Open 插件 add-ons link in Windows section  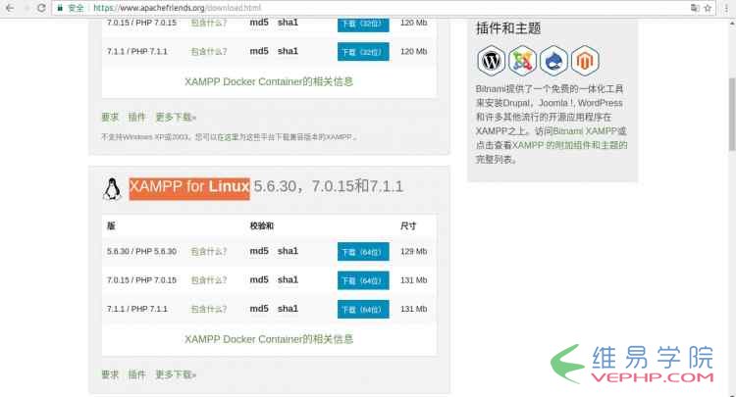coord(137,117)
